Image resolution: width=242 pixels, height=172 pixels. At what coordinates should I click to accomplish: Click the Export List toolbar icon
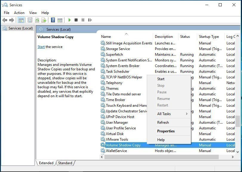[x=44, y=20]
